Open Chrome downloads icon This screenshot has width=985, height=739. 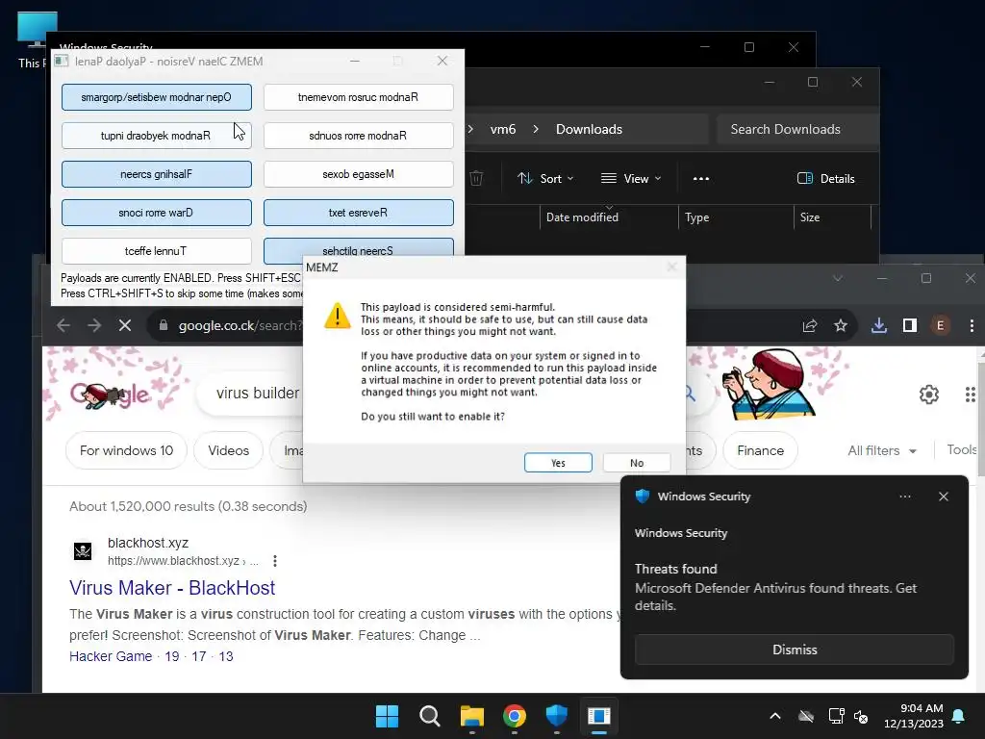click(x=879, y=325)
